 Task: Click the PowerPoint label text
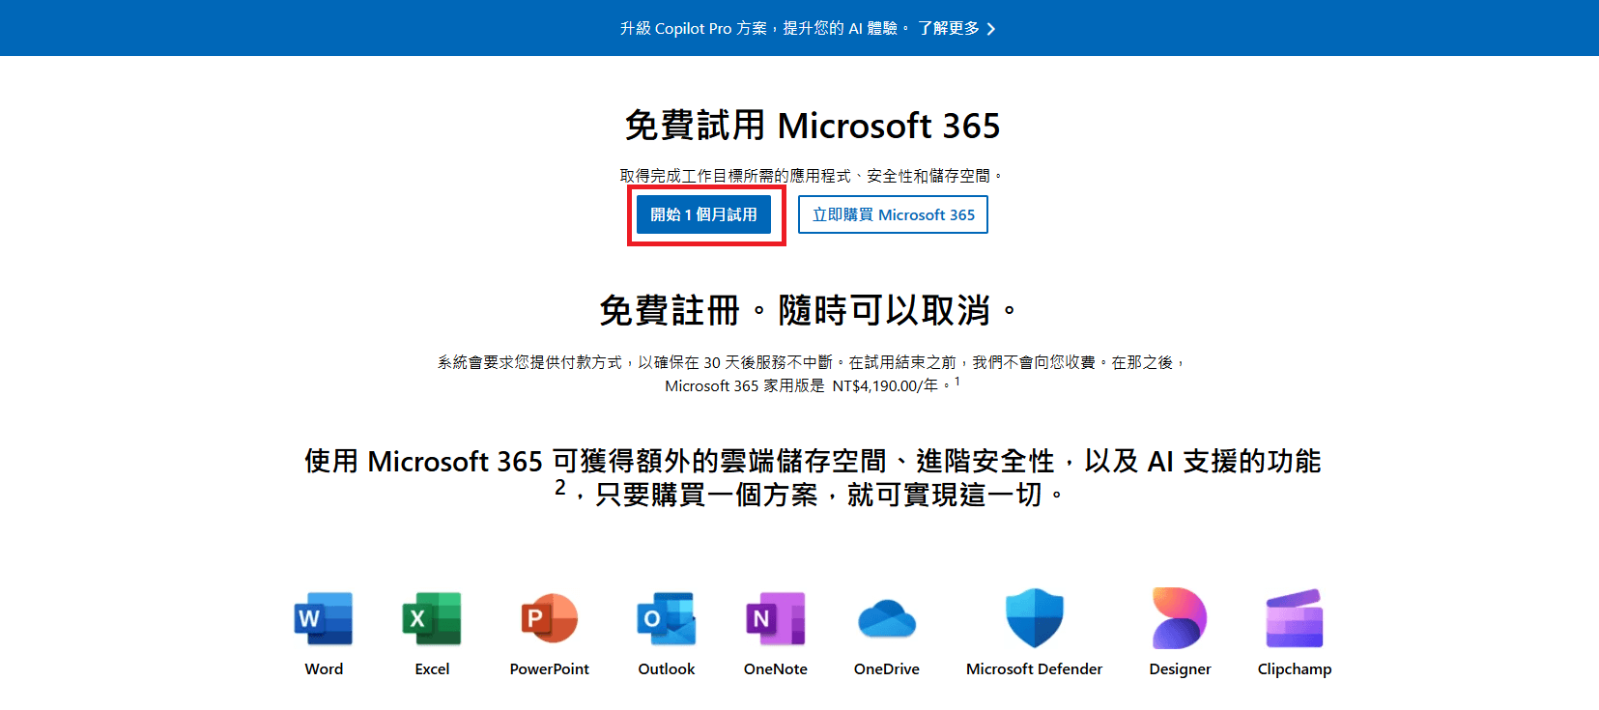pos(549,668)
